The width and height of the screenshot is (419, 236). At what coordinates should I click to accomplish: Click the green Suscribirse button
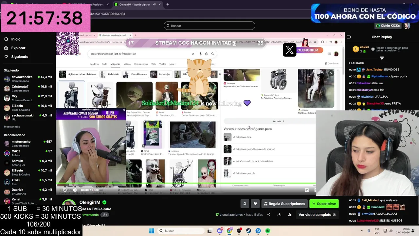tap(324, 204)
